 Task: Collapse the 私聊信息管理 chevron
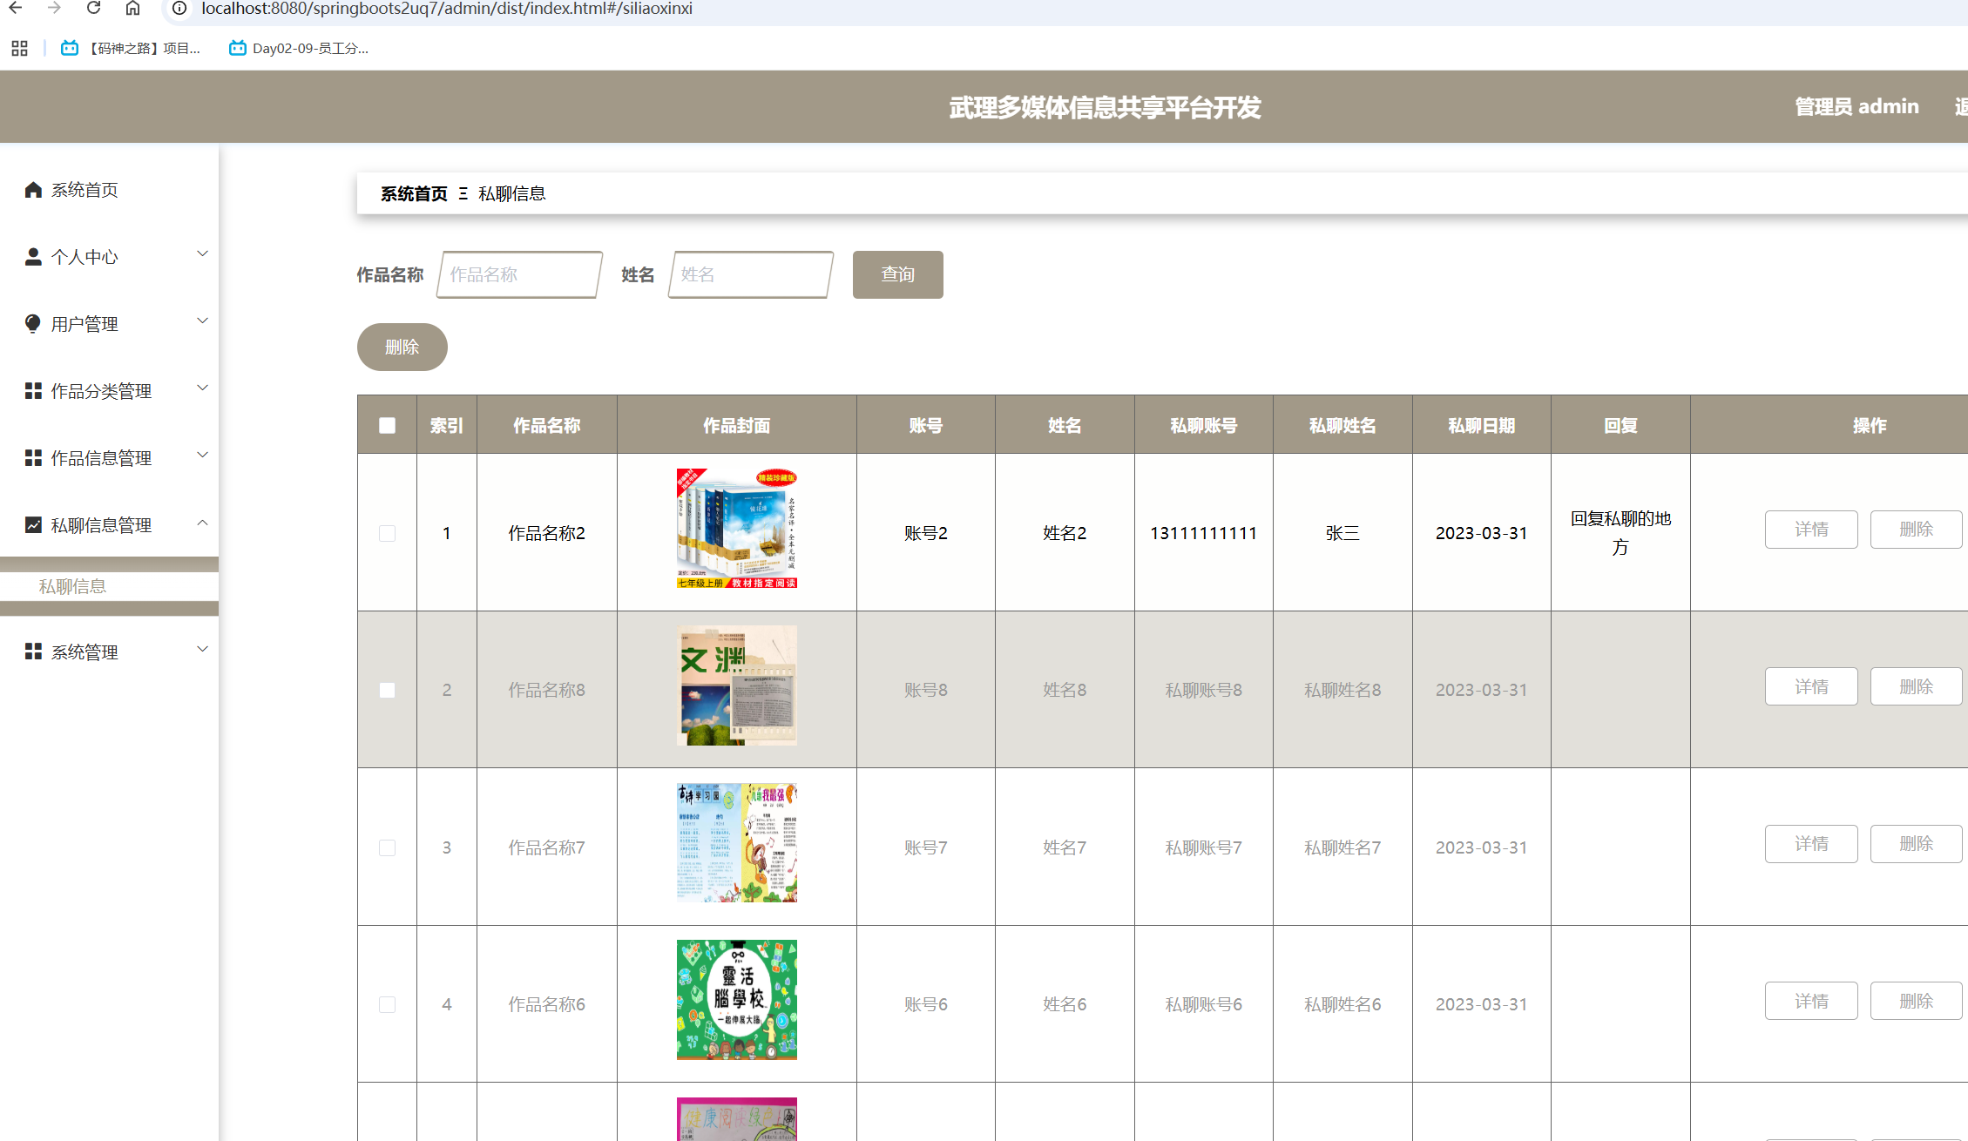[202, 523]
